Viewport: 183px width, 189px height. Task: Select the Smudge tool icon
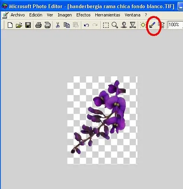tap(124, 25)
